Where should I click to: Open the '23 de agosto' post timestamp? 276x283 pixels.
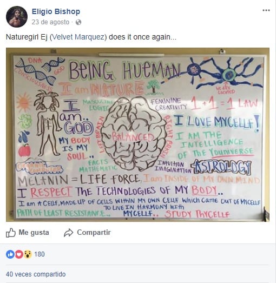click(50, 22)
